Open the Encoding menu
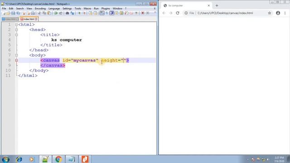The image size is (290, 163). [x=40, y=9]
